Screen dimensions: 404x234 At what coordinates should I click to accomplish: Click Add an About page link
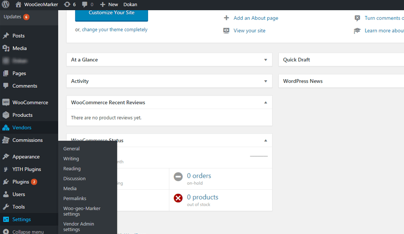coord(256,18)
